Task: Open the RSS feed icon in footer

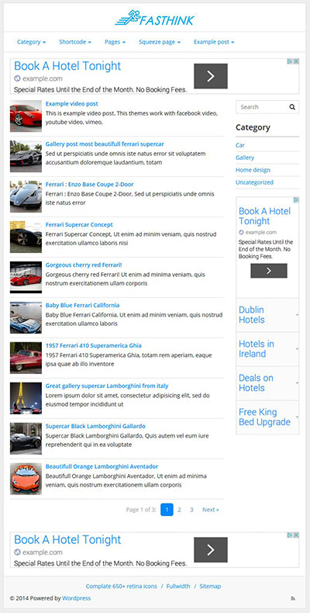Action: click(293, 598)
